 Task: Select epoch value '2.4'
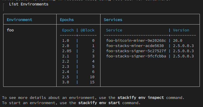(x=66, y=72)
